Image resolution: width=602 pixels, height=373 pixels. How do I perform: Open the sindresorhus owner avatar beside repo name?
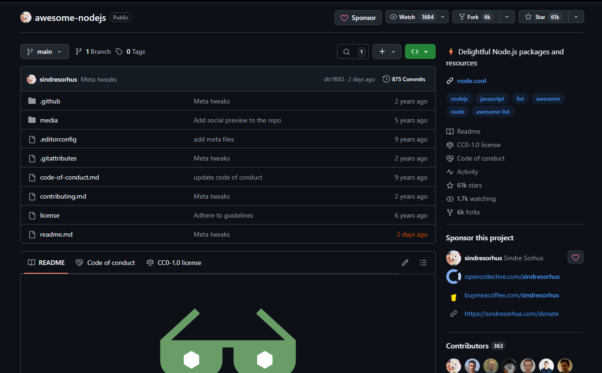coord(26,18)
